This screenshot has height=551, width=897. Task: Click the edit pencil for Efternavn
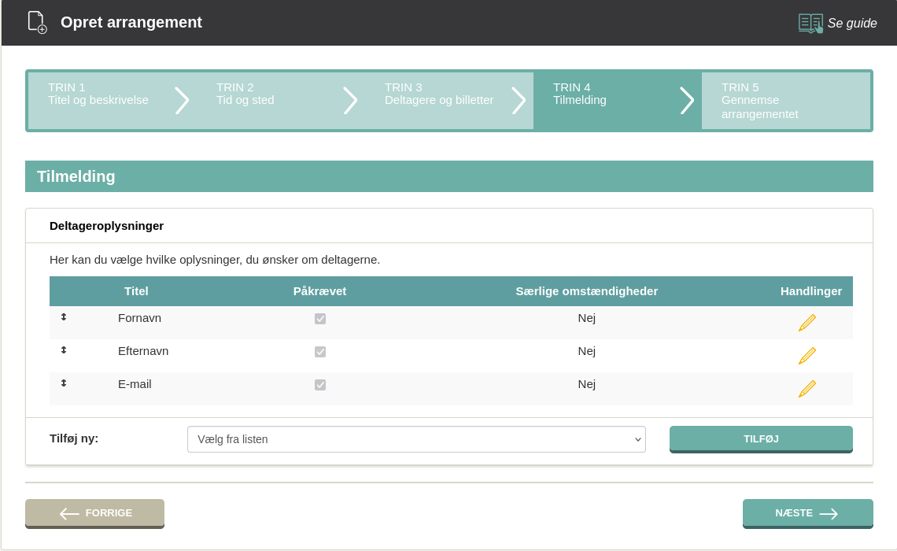point(807,356)
